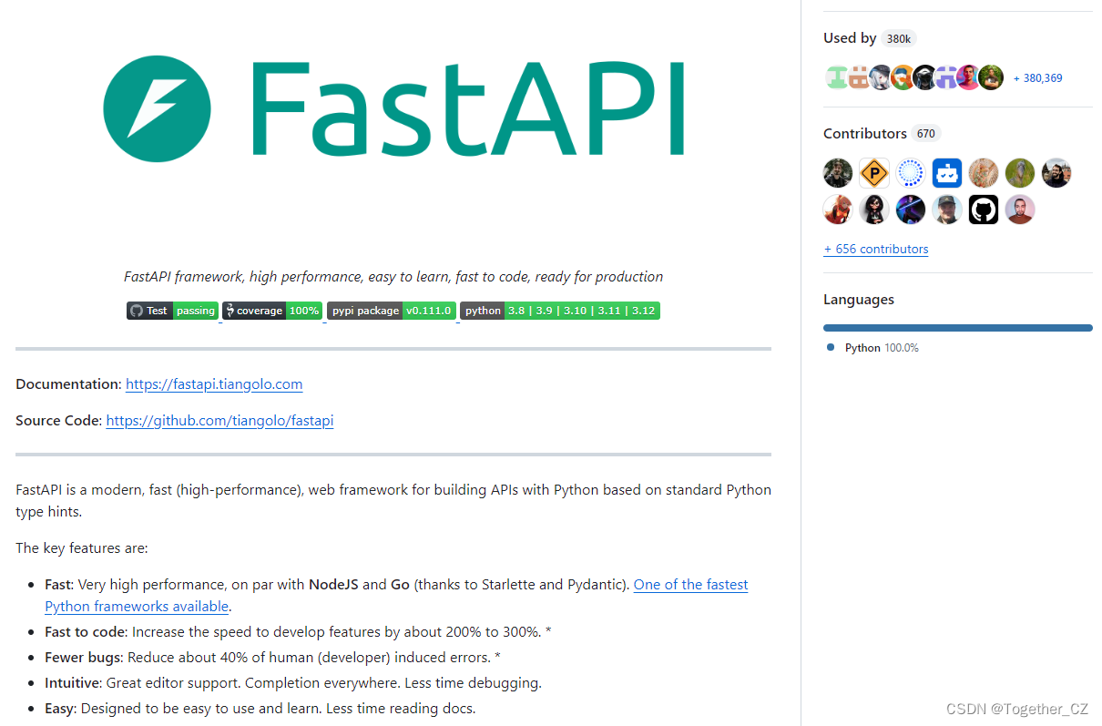This screenshot has width=1102, height=726.
Task: Click the python versions badge
Action: pos(559,310)
